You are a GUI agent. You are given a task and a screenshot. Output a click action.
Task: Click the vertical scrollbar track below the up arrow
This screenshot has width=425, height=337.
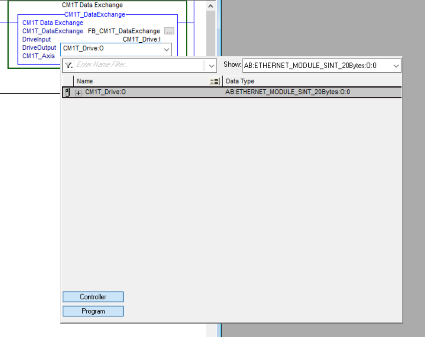coord(211,32)
